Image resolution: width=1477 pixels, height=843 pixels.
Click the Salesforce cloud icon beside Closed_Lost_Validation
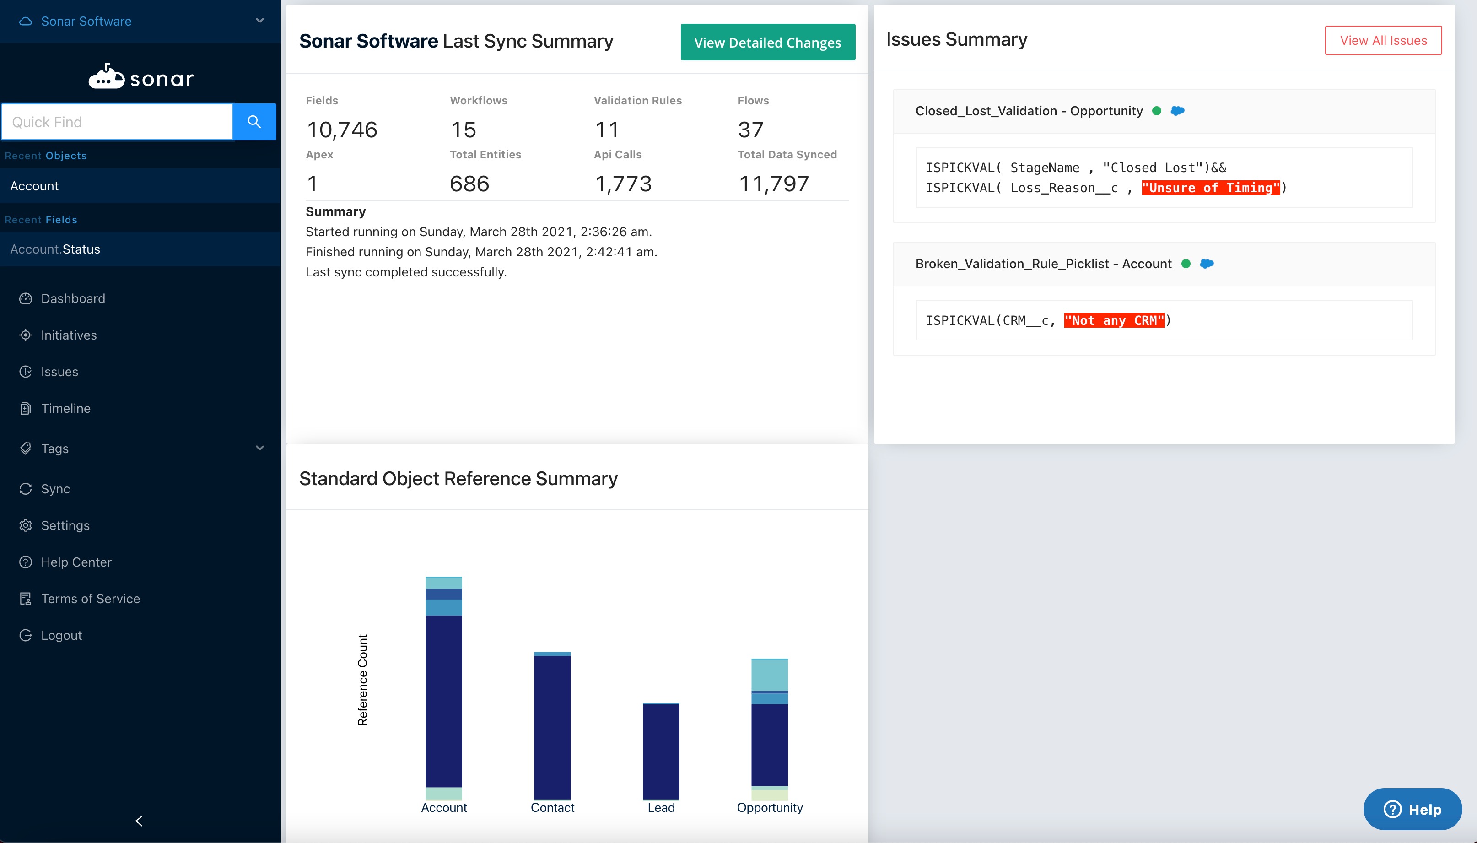[1177, 111]
